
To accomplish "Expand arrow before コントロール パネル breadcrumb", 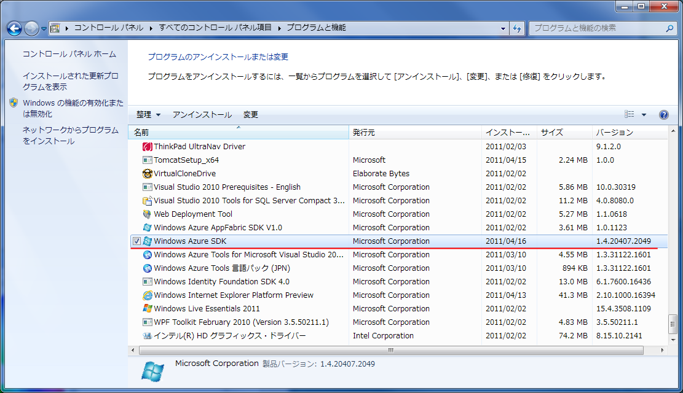I will tap(66, 28).
